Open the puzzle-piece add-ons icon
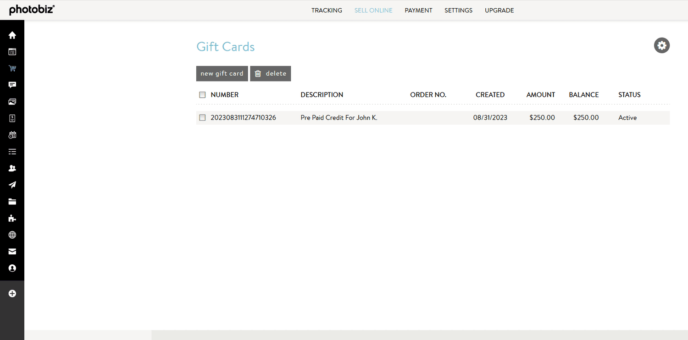Viewport: 688px width, 340px height. (12, 218)
